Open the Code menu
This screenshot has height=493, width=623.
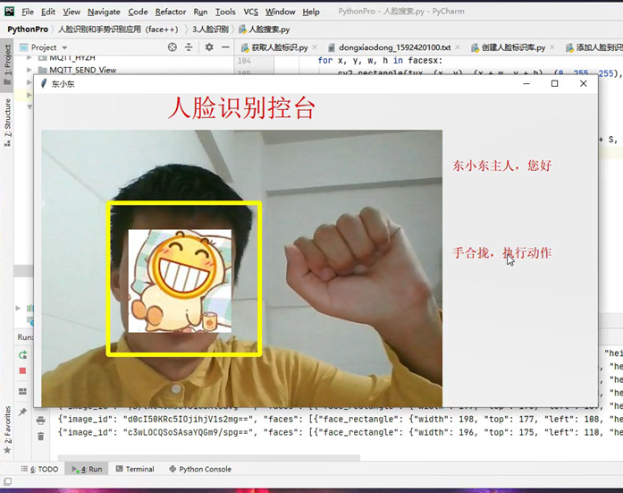[138, 12]
